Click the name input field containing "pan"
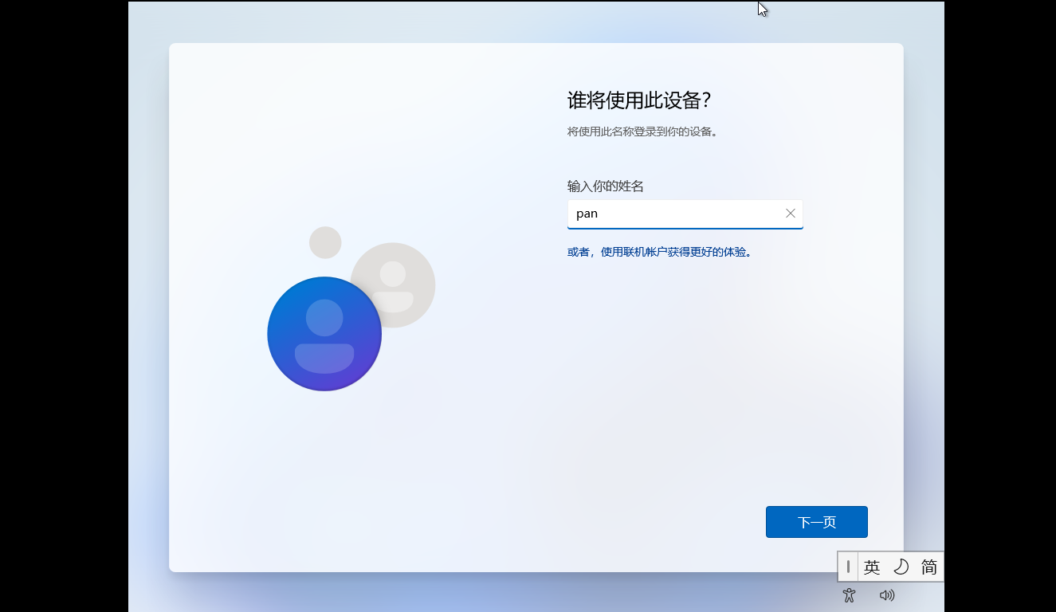 pos(685,214)
